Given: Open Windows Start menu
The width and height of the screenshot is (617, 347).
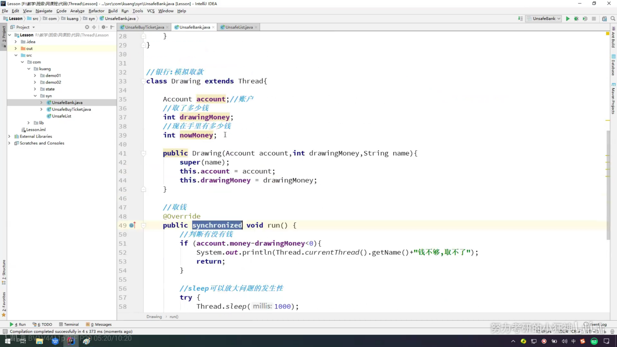Looking at the screenshot, I should click(8, 341).
